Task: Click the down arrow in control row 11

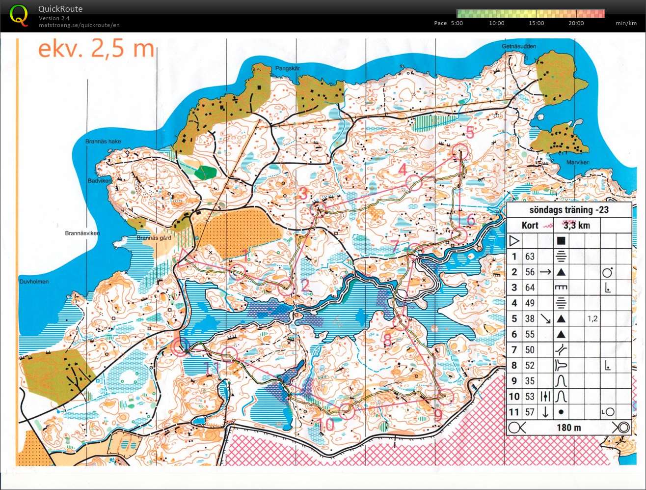Action: click(545, 412)
